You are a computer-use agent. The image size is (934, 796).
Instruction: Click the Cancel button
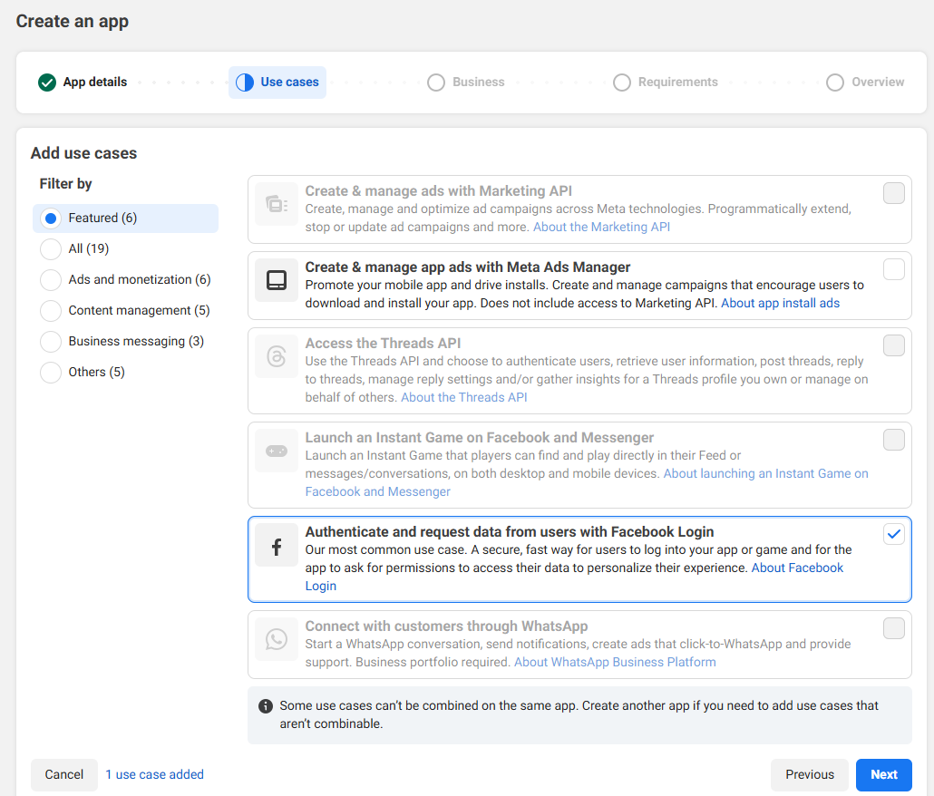pyautogui.click(x=64, y=774)
